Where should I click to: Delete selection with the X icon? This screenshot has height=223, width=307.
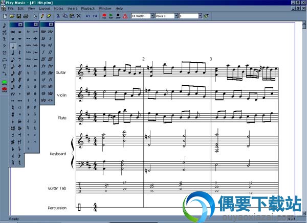[78, 16]
